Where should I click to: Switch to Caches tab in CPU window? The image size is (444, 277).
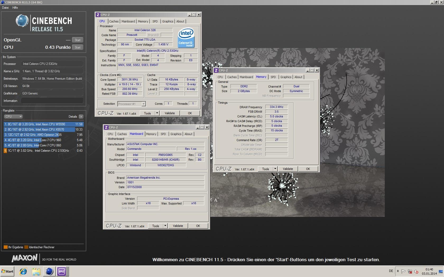pos(114,21)
